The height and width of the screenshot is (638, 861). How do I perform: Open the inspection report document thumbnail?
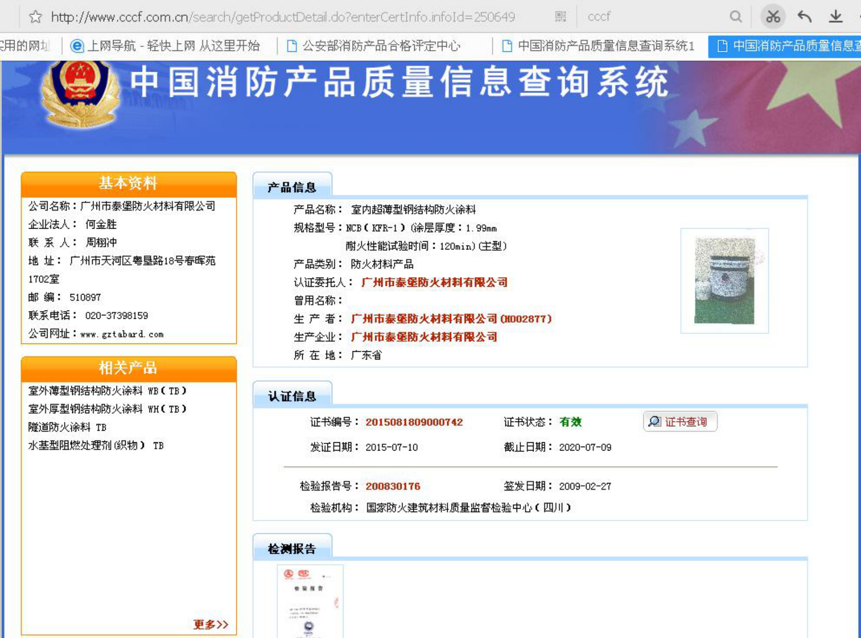(310, 601)
